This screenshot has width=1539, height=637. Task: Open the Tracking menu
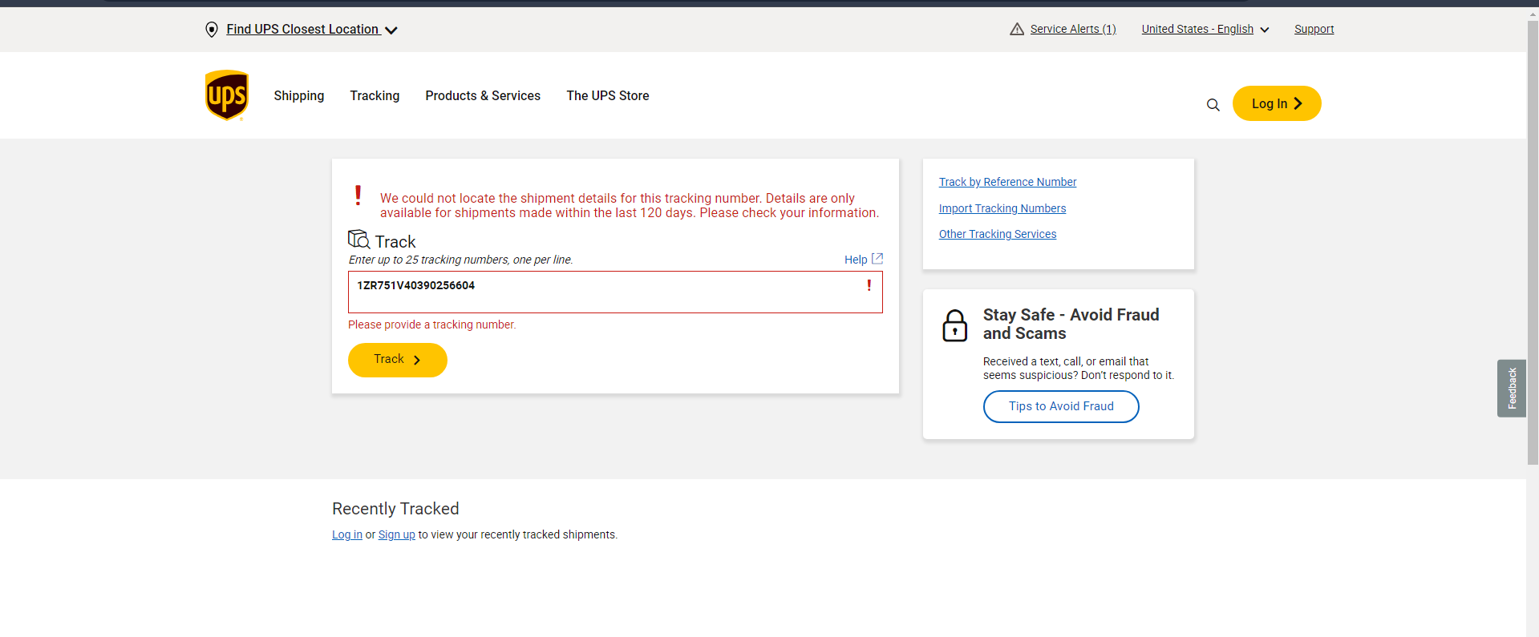click(x=375, y=95)
